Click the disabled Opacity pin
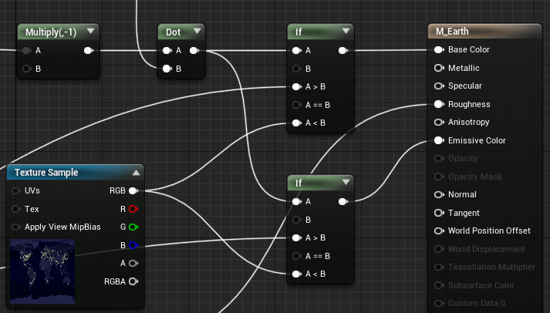 pyautogui.click(x=439, y=159)
